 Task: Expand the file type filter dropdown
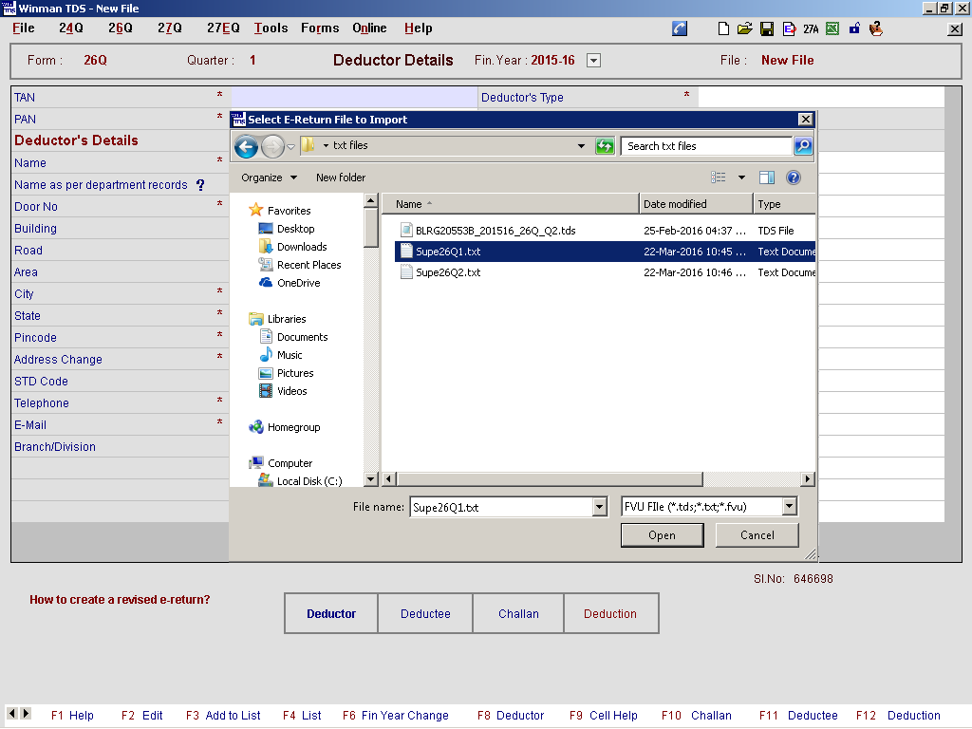[x=789, y=507]
